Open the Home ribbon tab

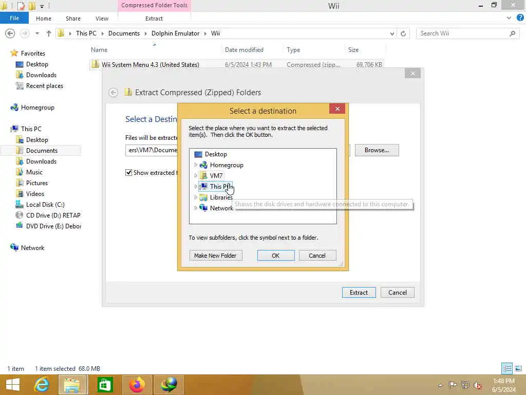[44, 19]
